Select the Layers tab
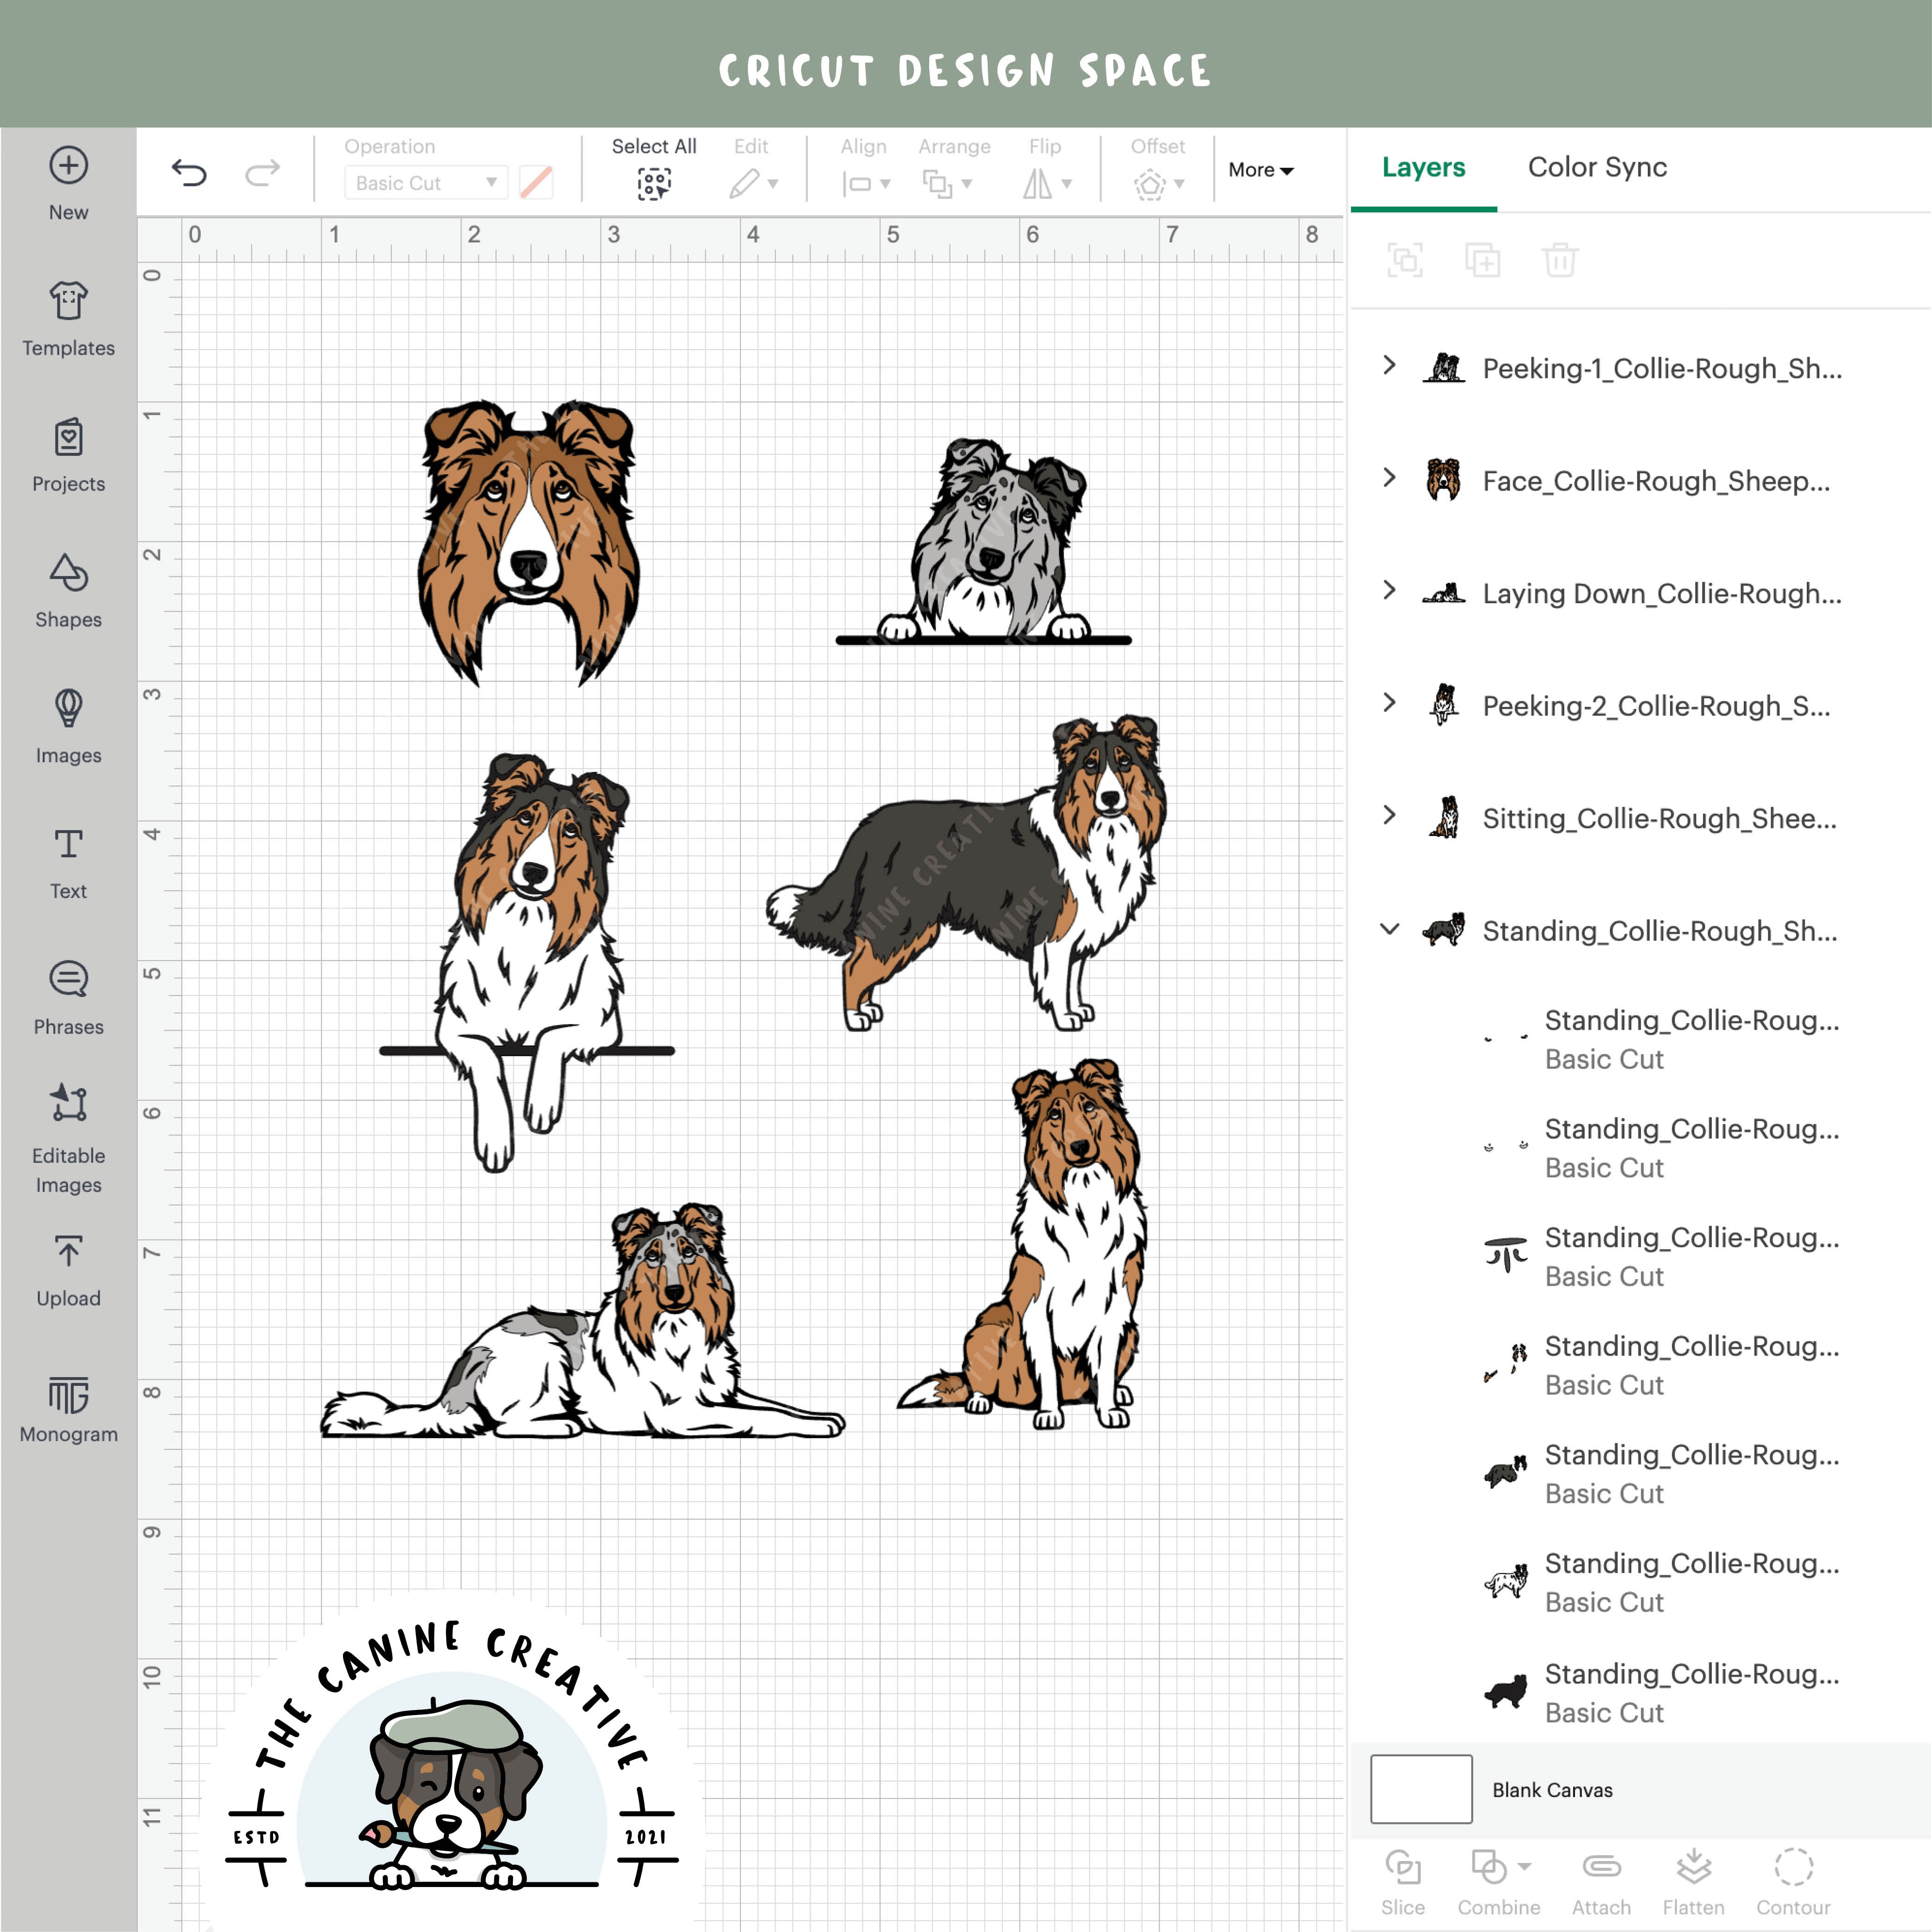 (1423, 167)
